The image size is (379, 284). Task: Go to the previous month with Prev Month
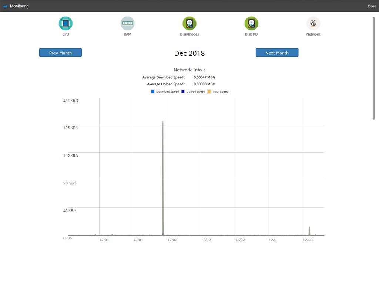[x=60, y=53]
